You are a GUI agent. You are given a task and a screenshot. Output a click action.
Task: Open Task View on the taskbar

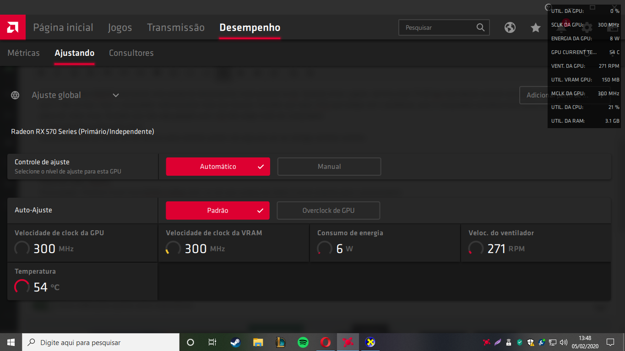coord(212,342)
